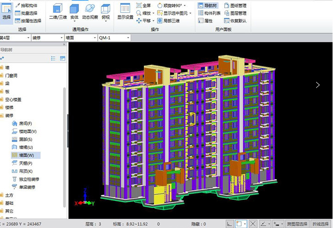Click the 缩放 zoom tool

pos(144,13)
